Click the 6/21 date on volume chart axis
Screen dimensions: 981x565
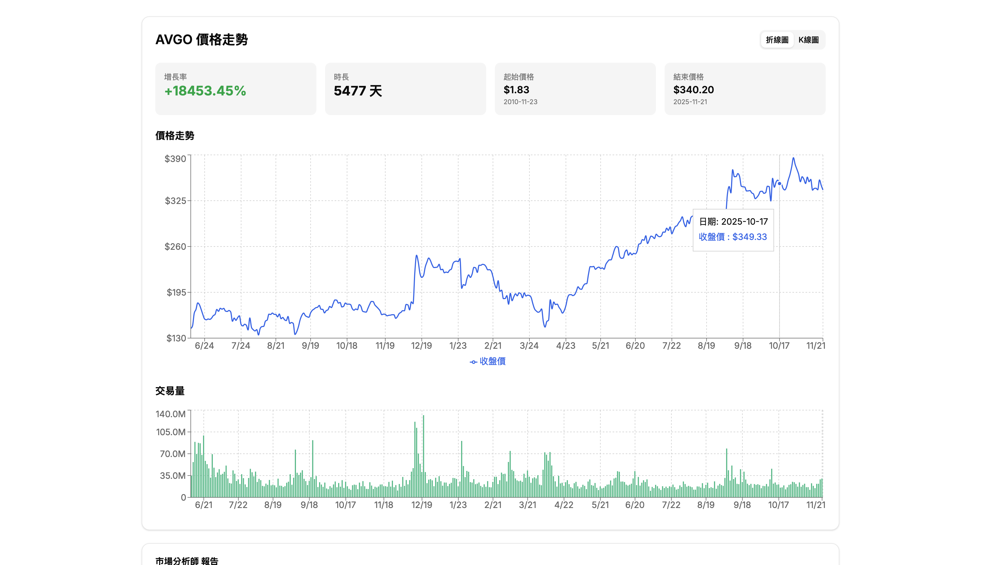click(x=204, y=505)
